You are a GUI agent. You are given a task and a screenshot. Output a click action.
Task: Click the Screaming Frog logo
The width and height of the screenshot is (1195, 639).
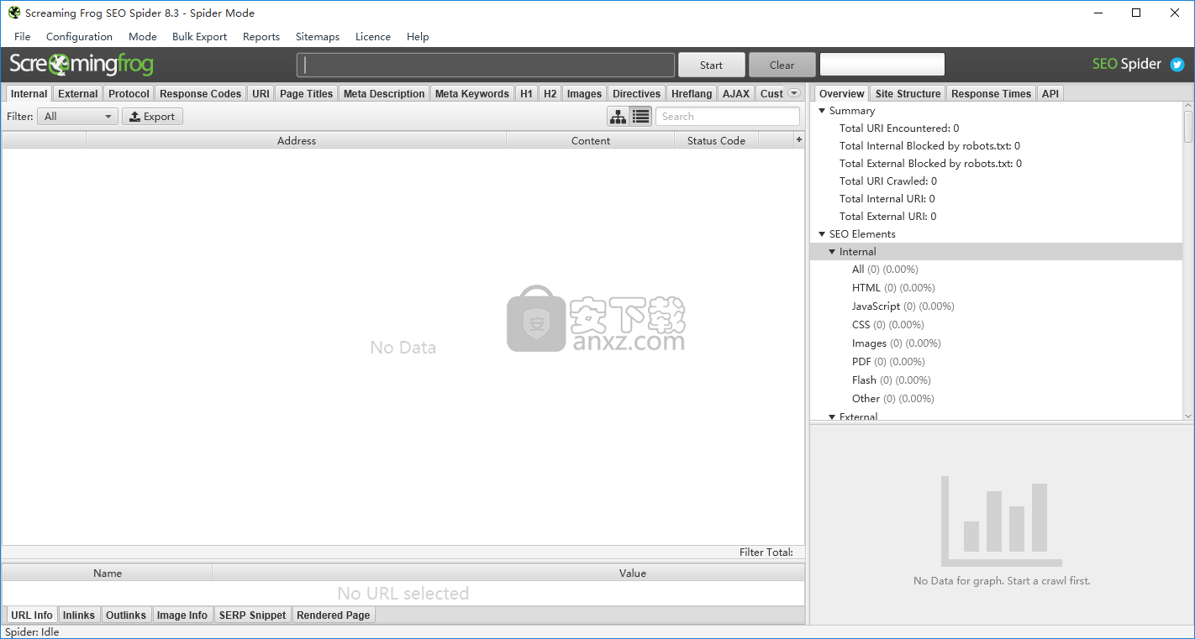coord(82,65)
